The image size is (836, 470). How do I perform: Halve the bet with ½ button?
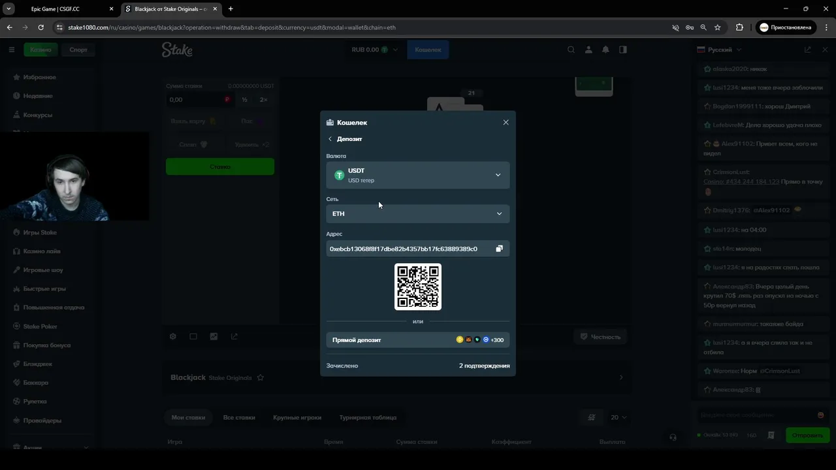[x=244, y=100]
